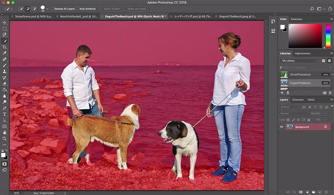
Task: Select the Type tool
Action: (4, 114)
